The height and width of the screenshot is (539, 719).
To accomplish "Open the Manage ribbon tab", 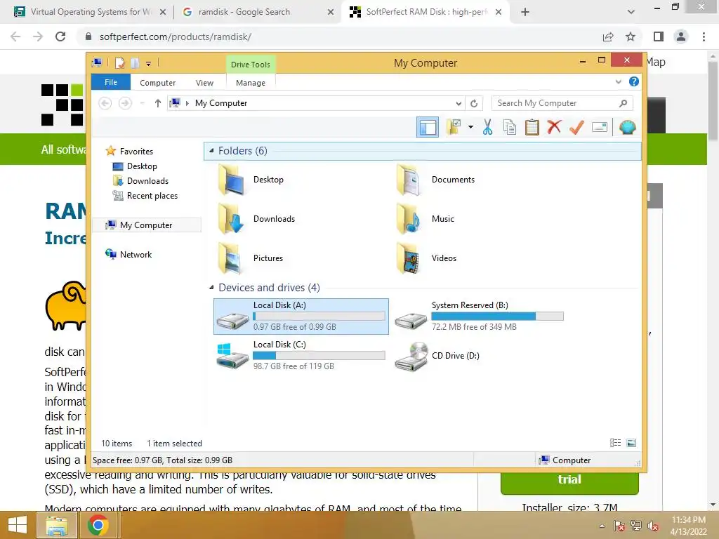I will point(251,83).
